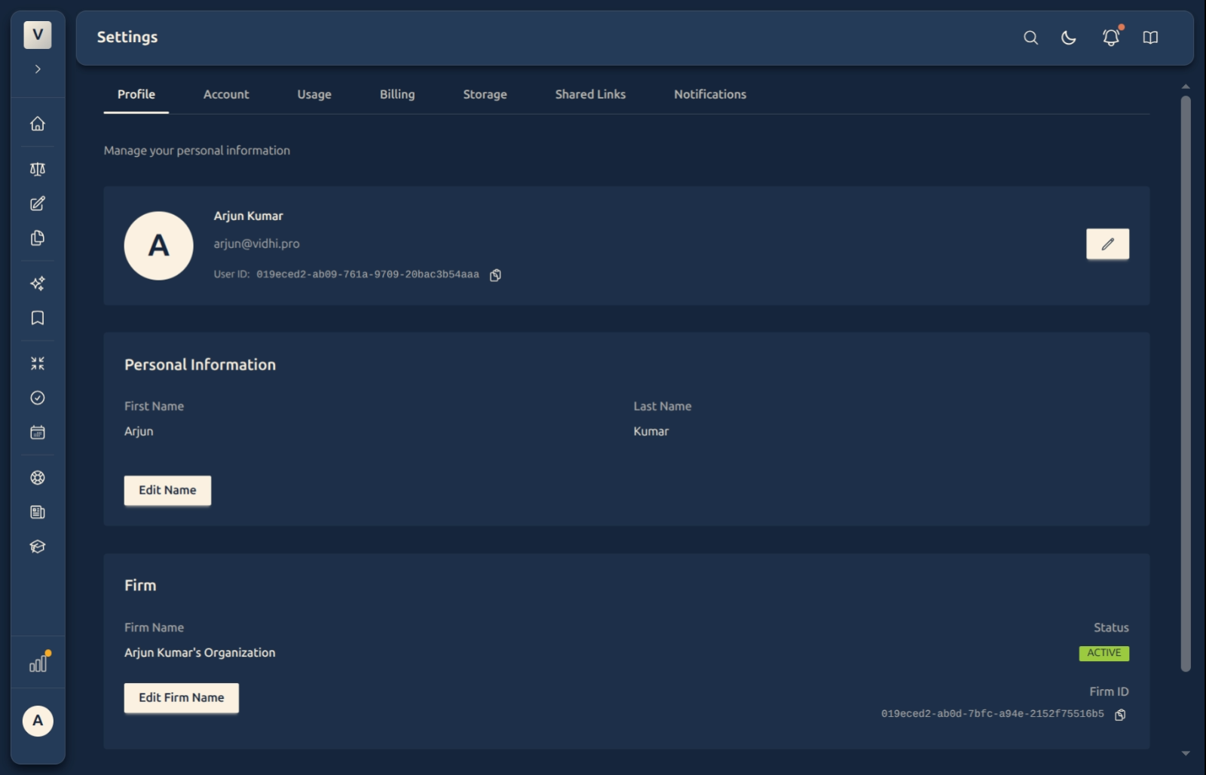Click the search icon in header
This screenshot has height=775, width=1206.
pos(1030,38)
